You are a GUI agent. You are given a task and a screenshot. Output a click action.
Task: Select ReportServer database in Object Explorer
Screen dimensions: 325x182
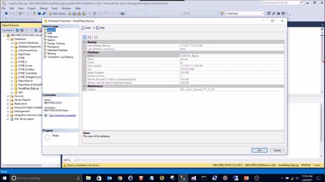(x=25, y=81)
